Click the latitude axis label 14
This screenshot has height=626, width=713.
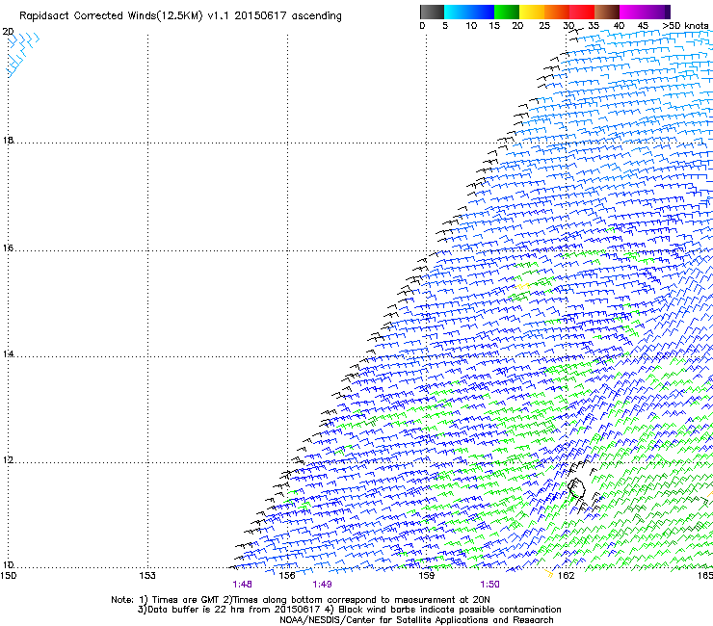pyautogui.click(x=8, y=353)
